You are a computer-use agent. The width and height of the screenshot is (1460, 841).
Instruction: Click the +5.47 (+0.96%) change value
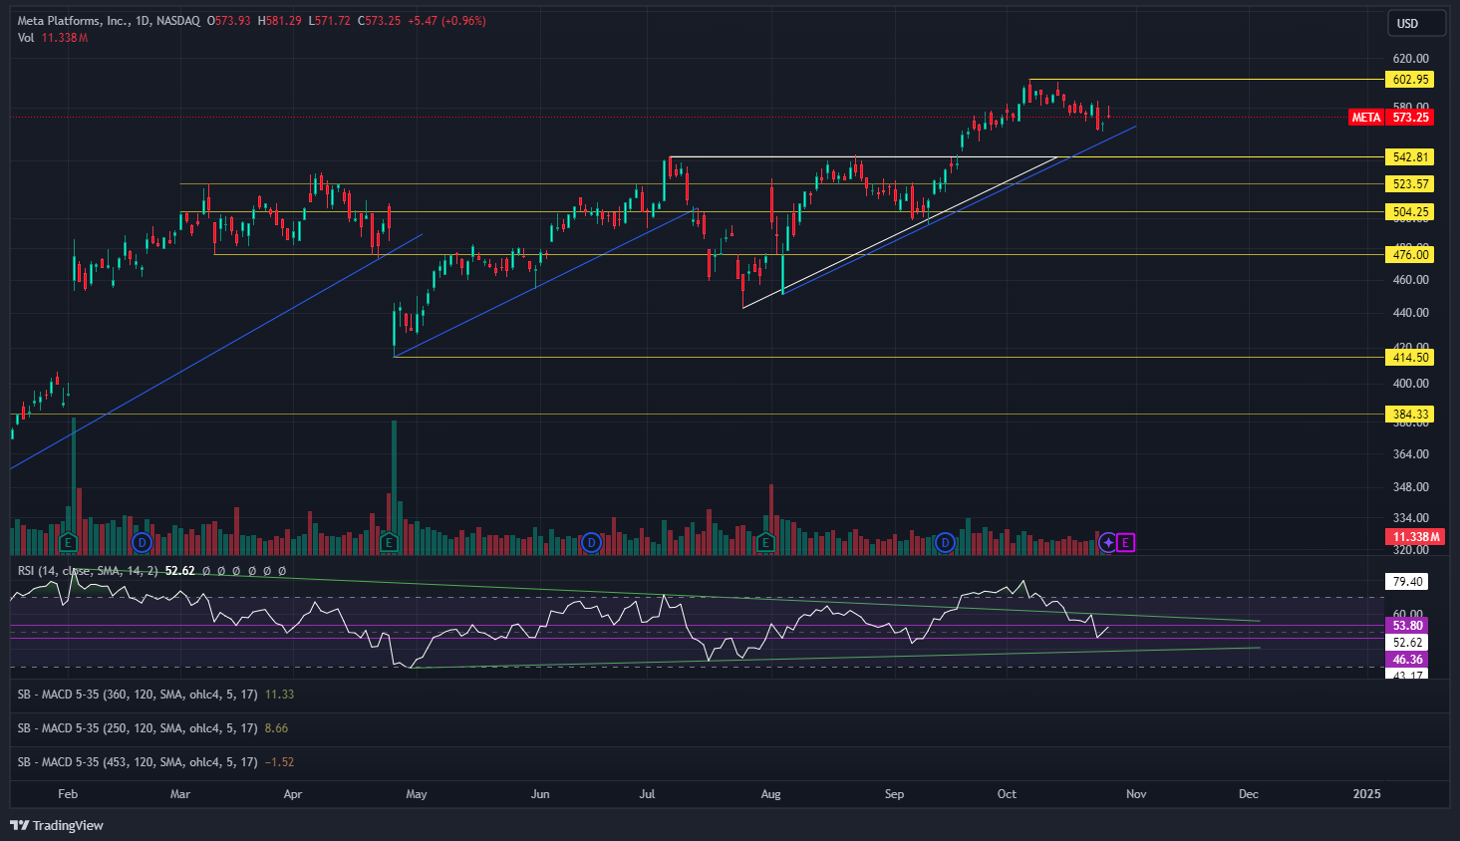click(446, 20)
